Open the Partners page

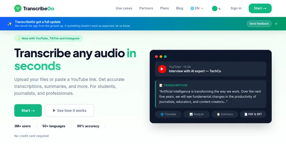(x=146, y=8)
